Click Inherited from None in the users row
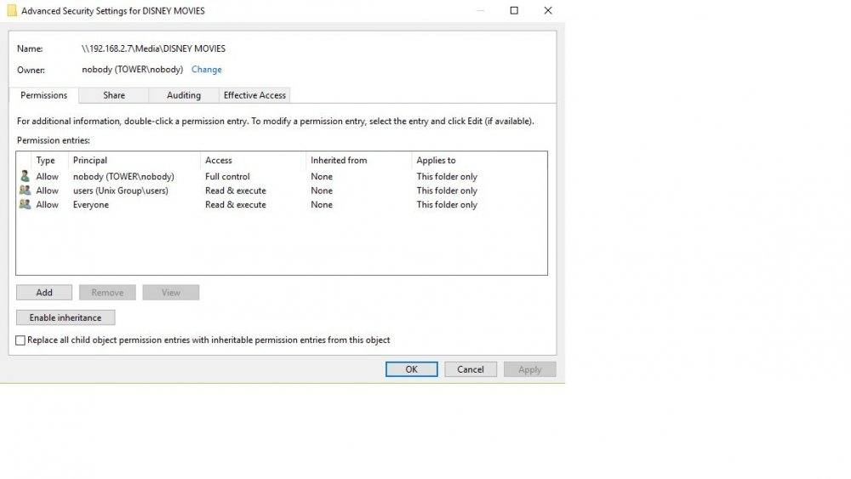Image resolution: width=851 pixels, height=479 pixels. coord(322,191)
